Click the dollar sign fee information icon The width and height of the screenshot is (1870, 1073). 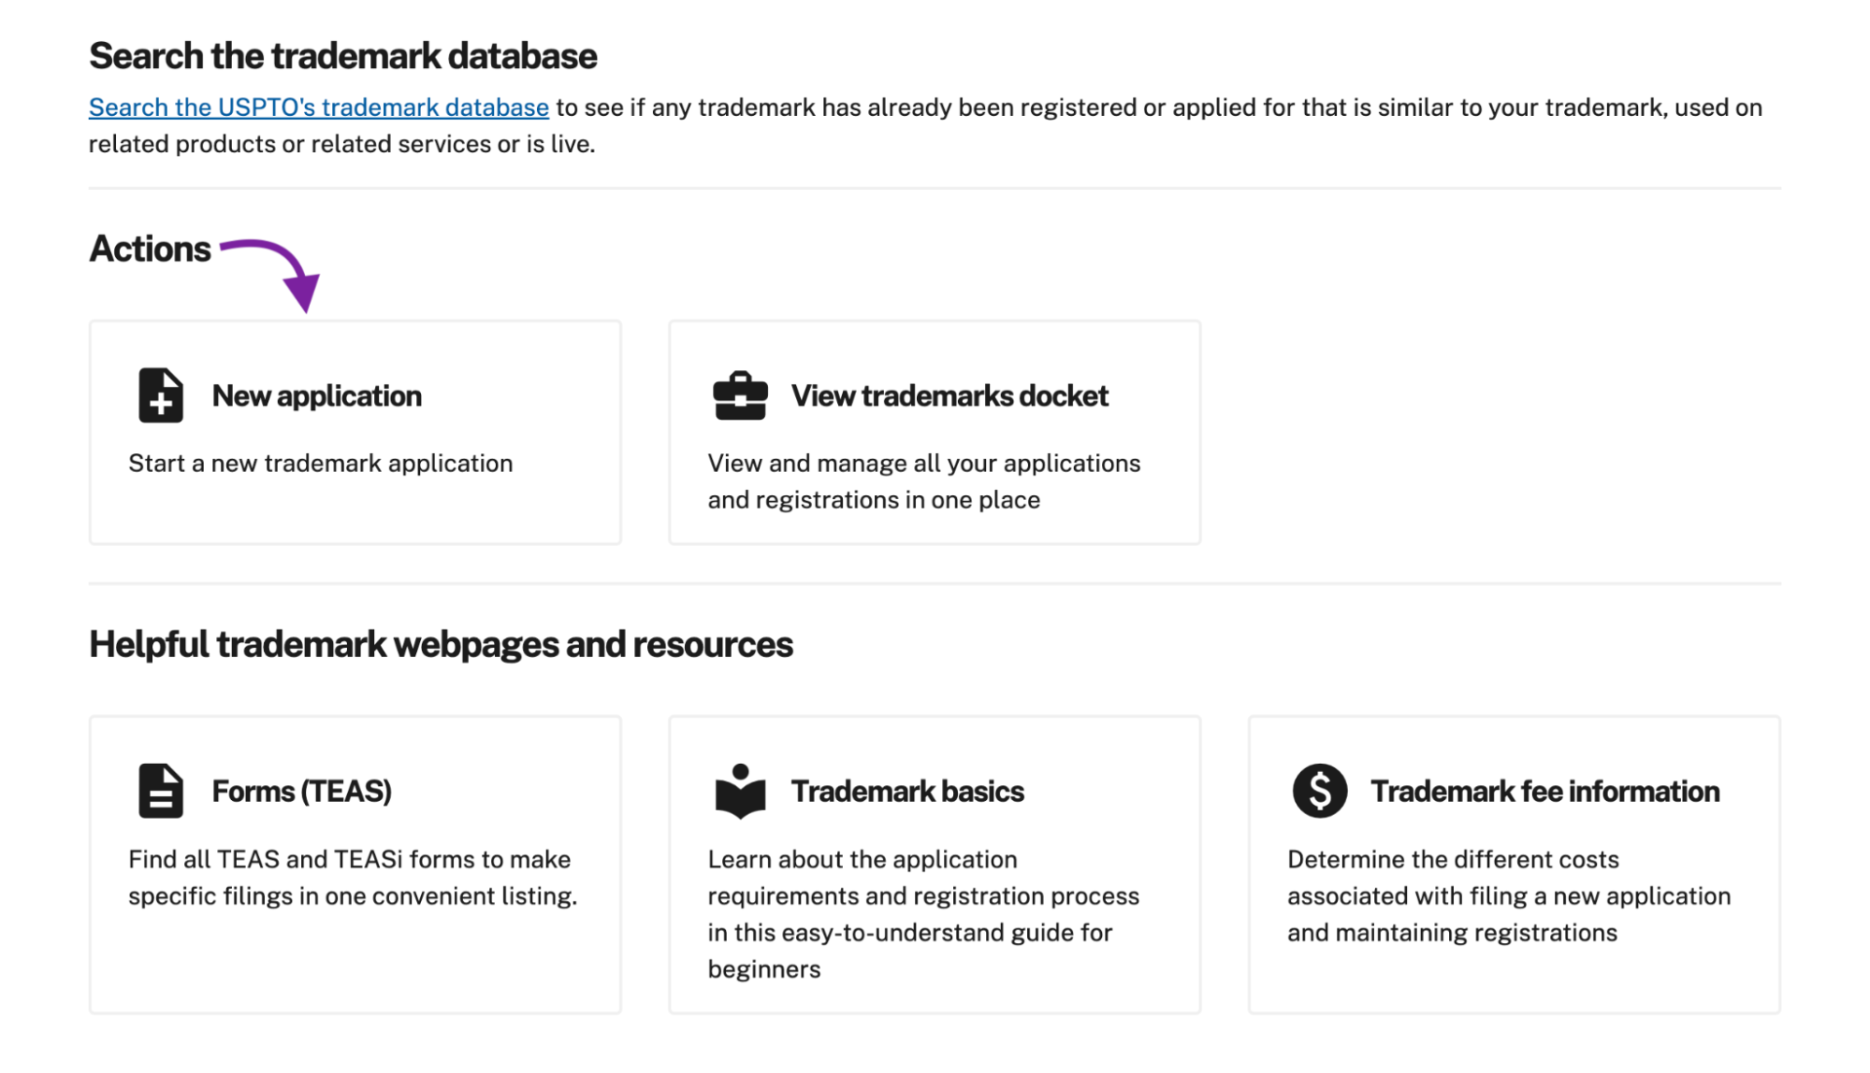tap(1319, 791)
